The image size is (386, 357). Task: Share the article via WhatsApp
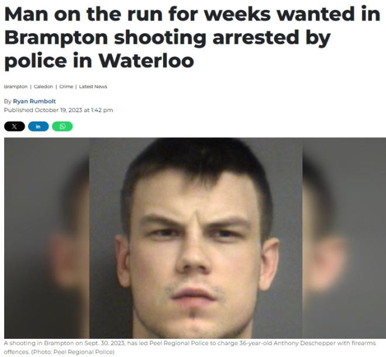62,126
